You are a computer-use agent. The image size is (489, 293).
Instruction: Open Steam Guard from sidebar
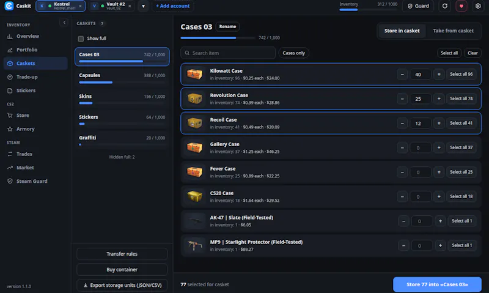pyautogui.click(x=35, y=181)
